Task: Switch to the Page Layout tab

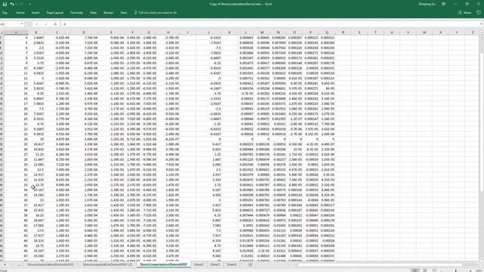Action: pyautogui.click(x=54, y=13)
